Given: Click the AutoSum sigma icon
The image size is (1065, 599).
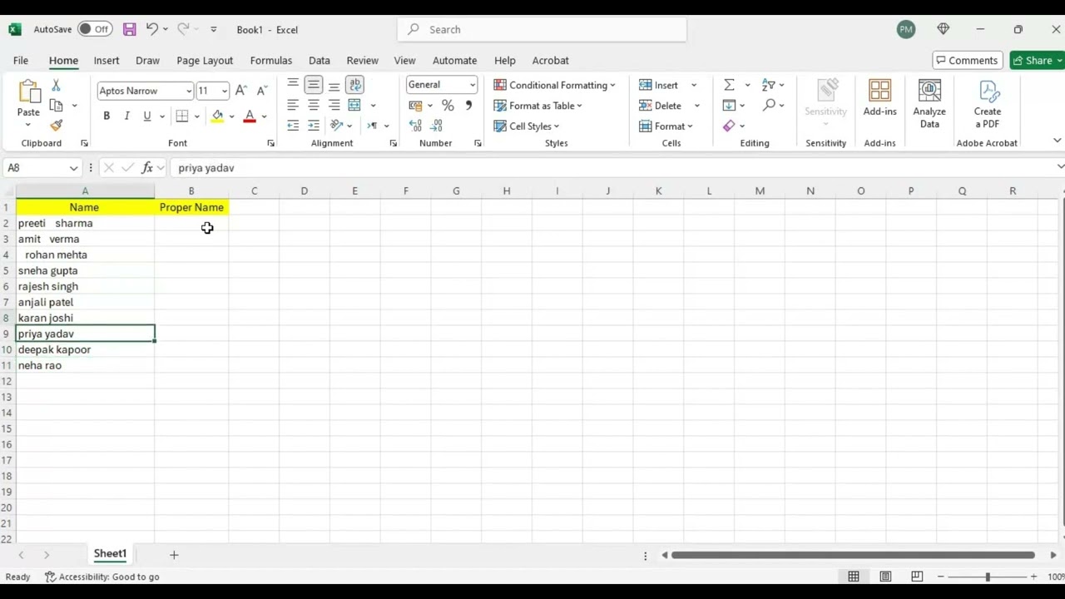Looking at the screenshot, I should tap(729, 85).
